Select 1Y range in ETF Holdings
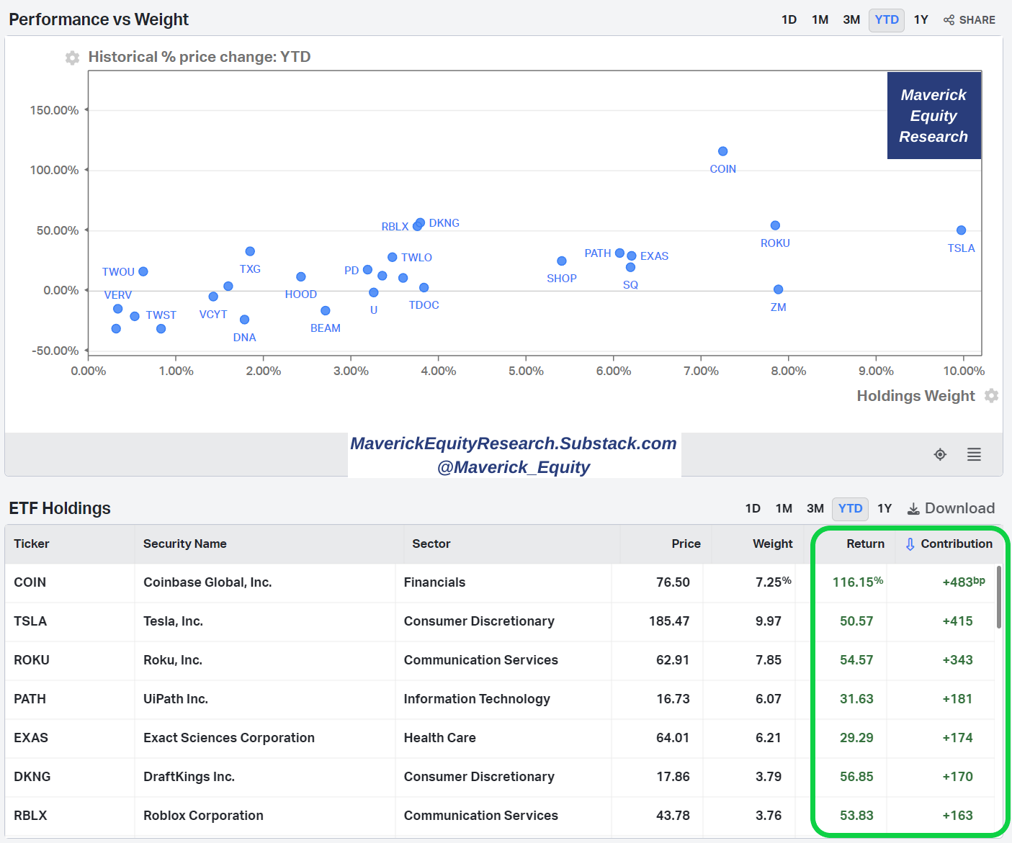Viewport: 1012px width, 843px height. point(885,508)
